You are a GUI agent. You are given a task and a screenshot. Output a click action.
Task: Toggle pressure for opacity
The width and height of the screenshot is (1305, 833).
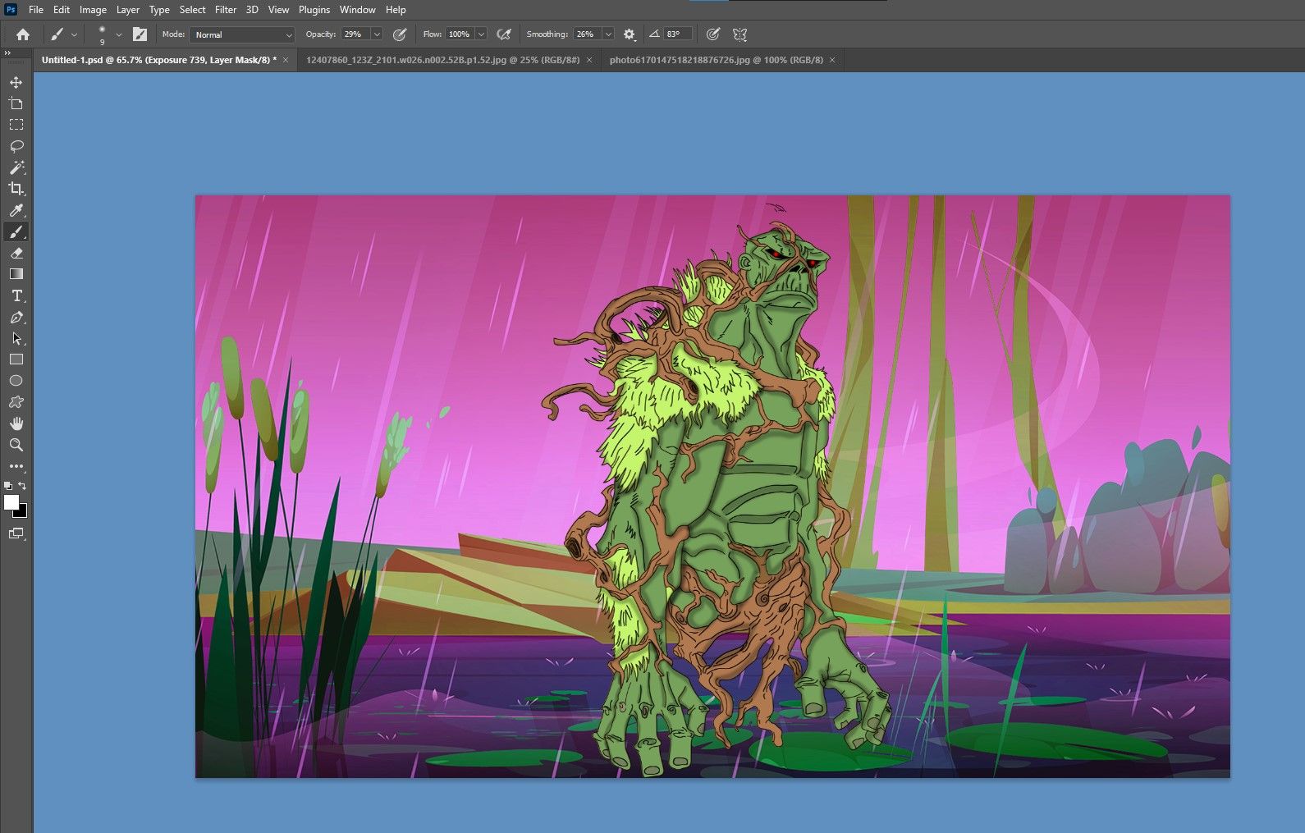(400, 34)
